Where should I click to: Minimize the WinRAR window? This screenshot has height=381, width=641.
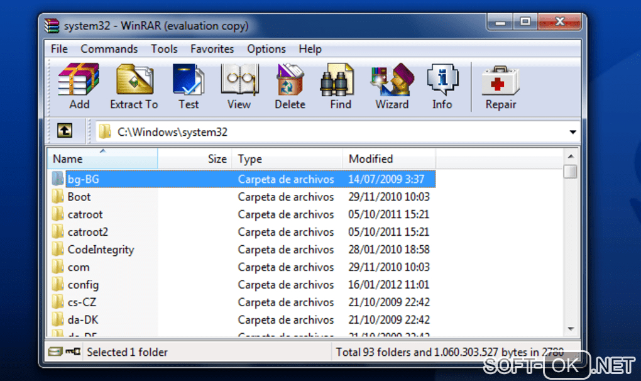pos(500,21)
